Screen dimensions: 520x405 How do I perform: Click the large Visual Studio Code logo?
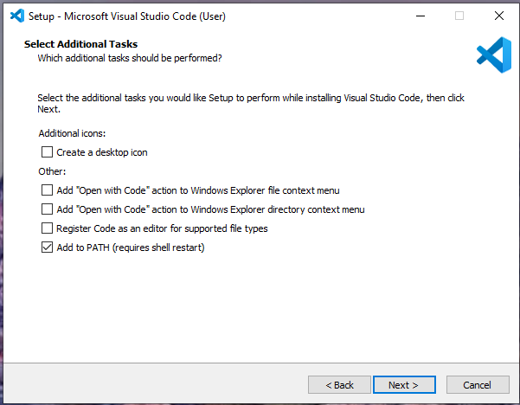(493, 55)
